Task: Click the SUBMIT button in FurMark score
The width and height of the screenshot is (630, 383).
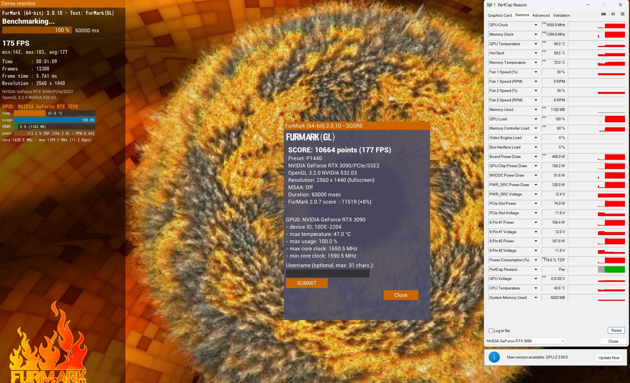Action: point(306,283)
